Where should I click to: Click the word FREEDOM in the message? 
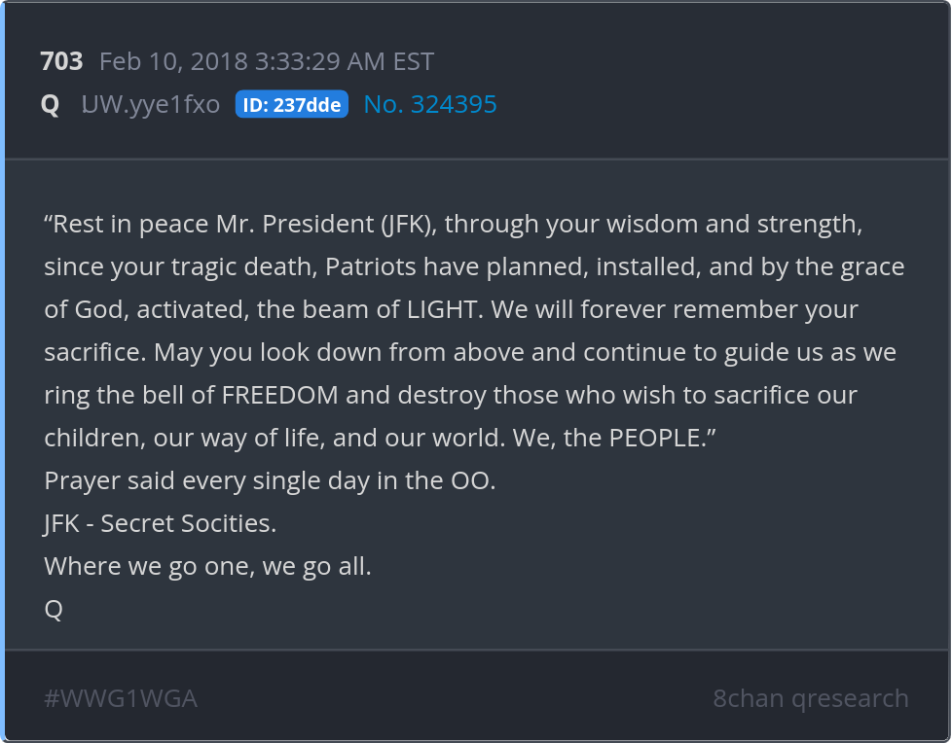click(281, 395)
